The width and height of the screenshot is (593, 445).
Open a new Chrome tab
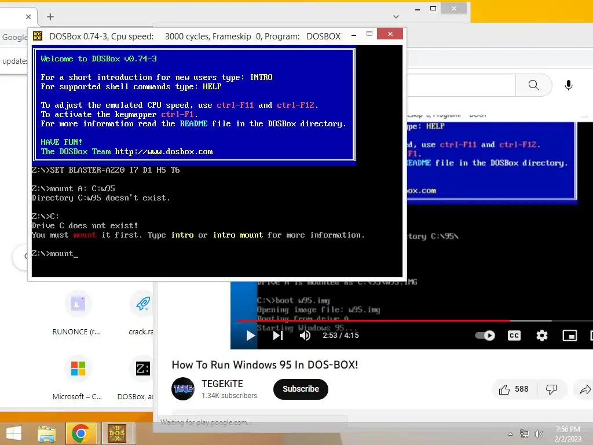pos(50,17)
